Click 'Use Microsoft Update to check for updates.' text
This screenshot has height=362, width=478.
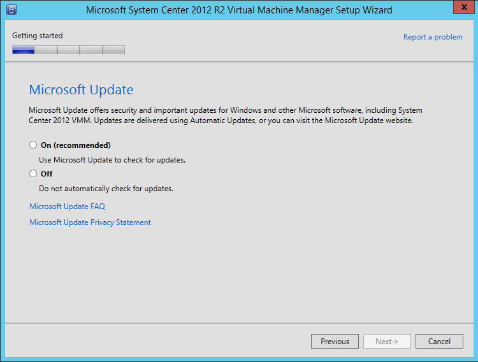pos(112,160)
